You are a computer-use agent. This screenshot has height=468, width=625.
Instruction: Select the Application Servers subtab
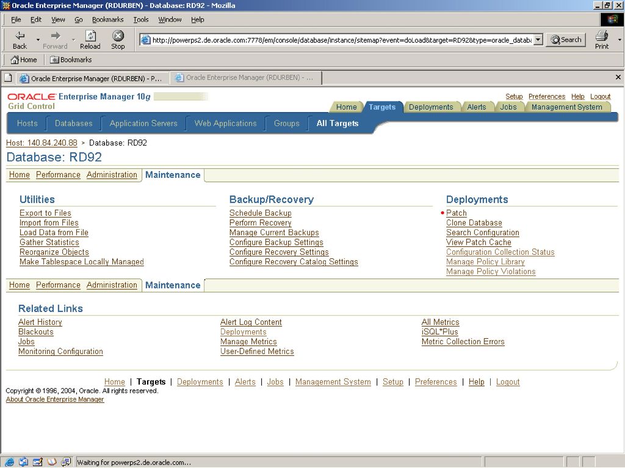point(143,123)
